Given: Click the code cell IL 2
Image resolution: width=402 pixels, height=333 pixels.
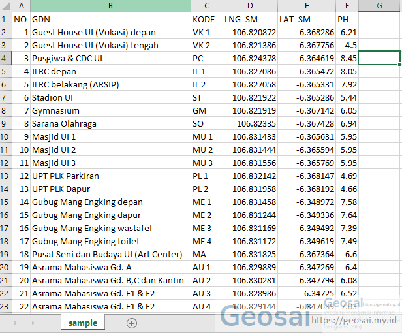Looking at the screenshot, I should click(207, 84).
